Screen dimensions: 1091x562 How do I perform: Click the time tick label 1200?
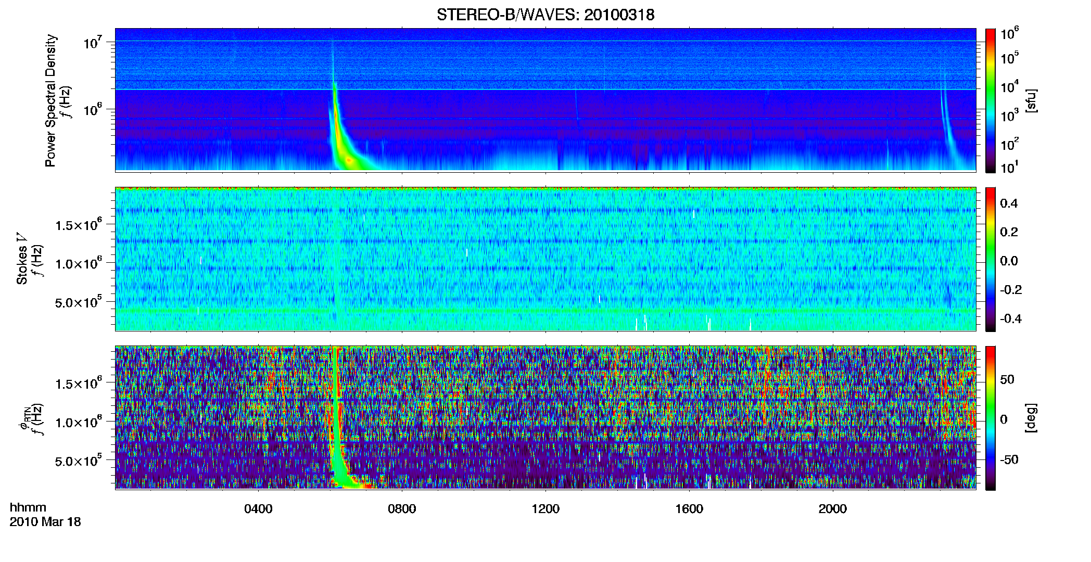point(545,509)
